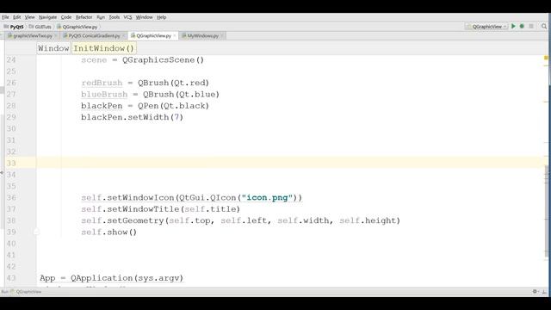The width and height of the screenshot is (551, 310).
Task: Click QGraphicsScene() on line 24
Action: click(163, 60)
